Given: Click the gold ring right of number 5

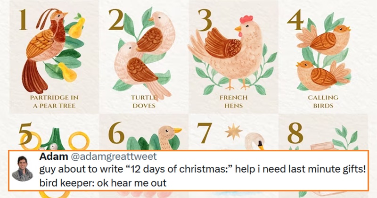Looking at the screenshot, I should [79, 141].
